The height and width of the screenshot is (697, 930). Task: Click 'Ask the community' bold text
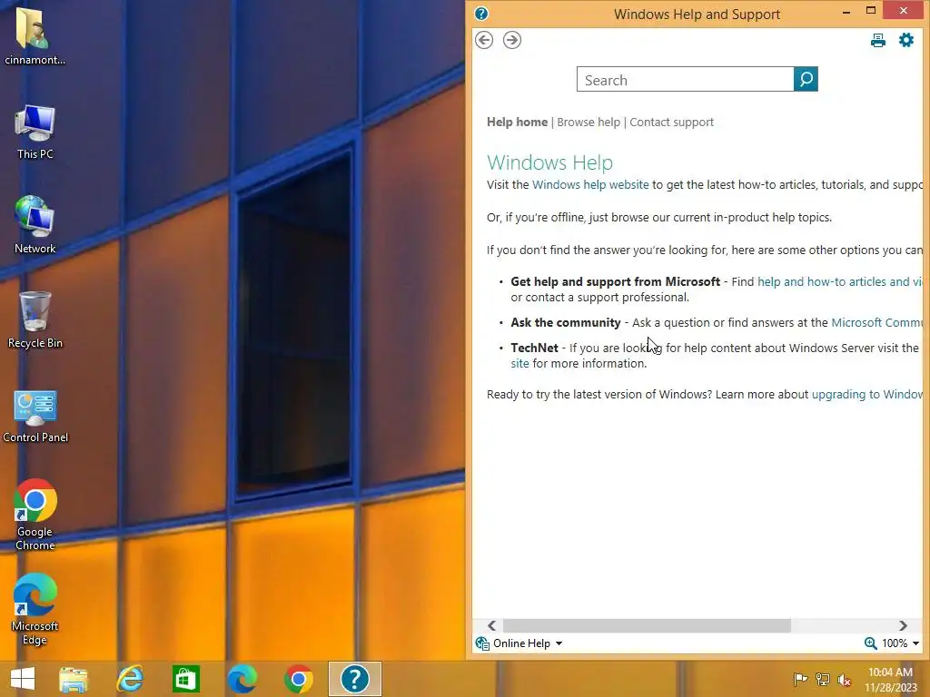[x=565, y=323]
